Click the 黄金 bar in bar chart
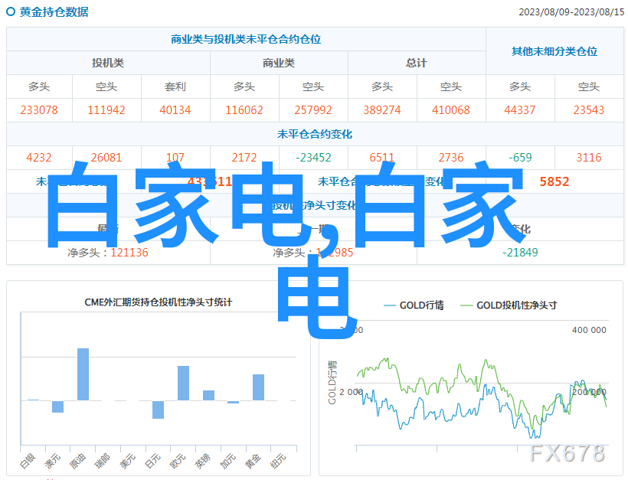This screenshot has width=628, height=480. click(258, 387)
